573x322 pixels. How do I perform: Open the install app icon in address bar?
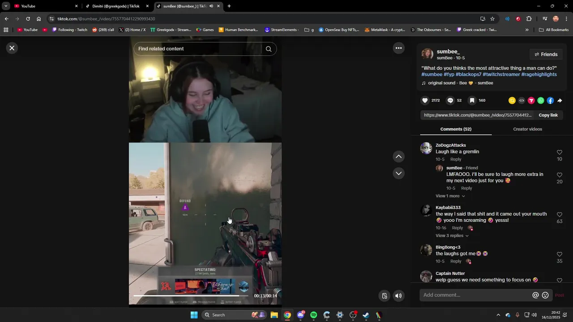coord(483,19)
